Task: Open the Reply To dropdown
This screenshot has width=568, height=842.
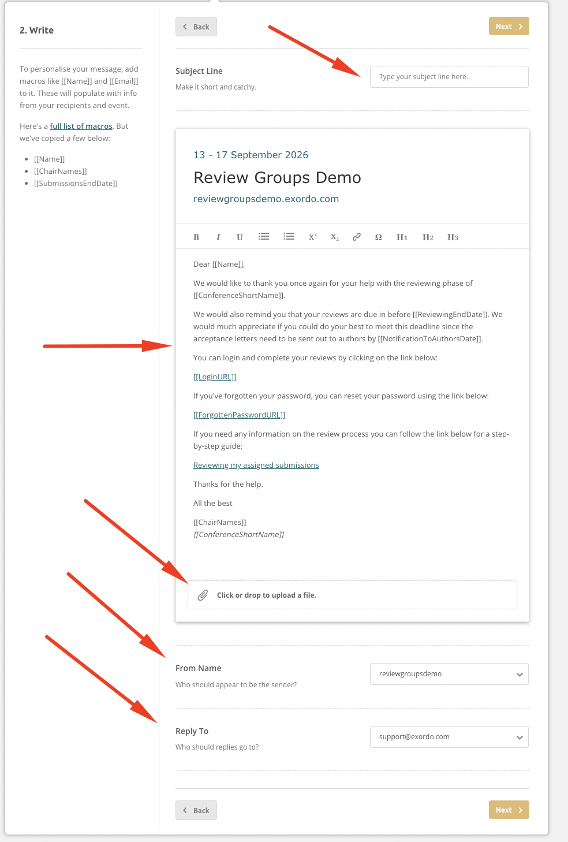Action: (x=449, y=737)
